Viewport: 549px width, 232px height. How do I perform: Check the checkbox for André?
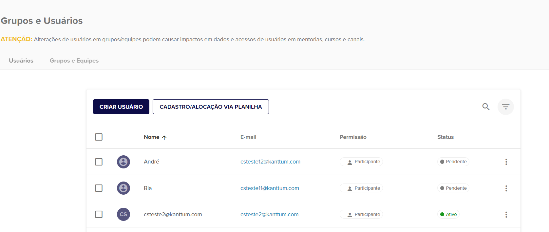point(99,162)
